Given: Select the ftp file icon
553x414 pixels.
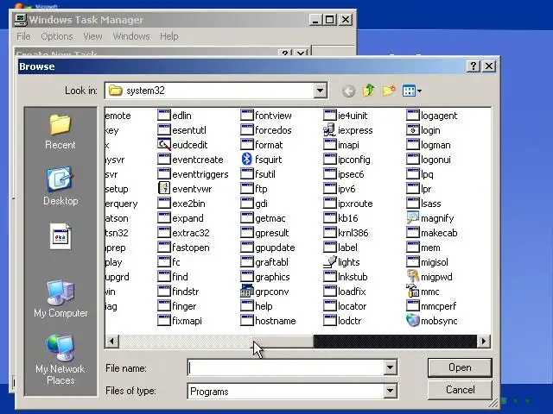Looking at the screenshot, I should 247,189.
